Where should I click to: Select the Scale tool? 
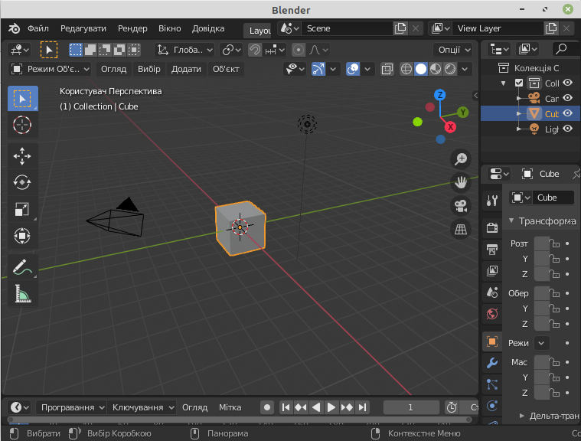[x=23, y=209]
